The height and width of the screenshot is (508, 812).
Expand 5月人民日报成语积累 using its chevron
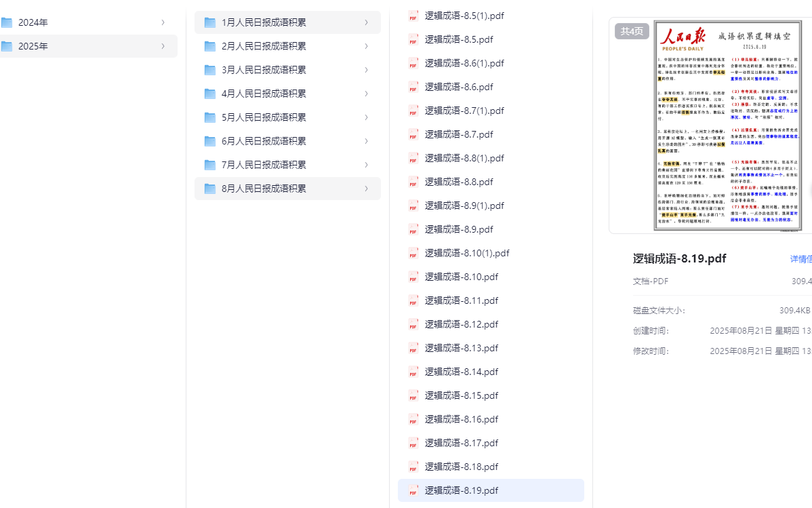click(366, 117)
